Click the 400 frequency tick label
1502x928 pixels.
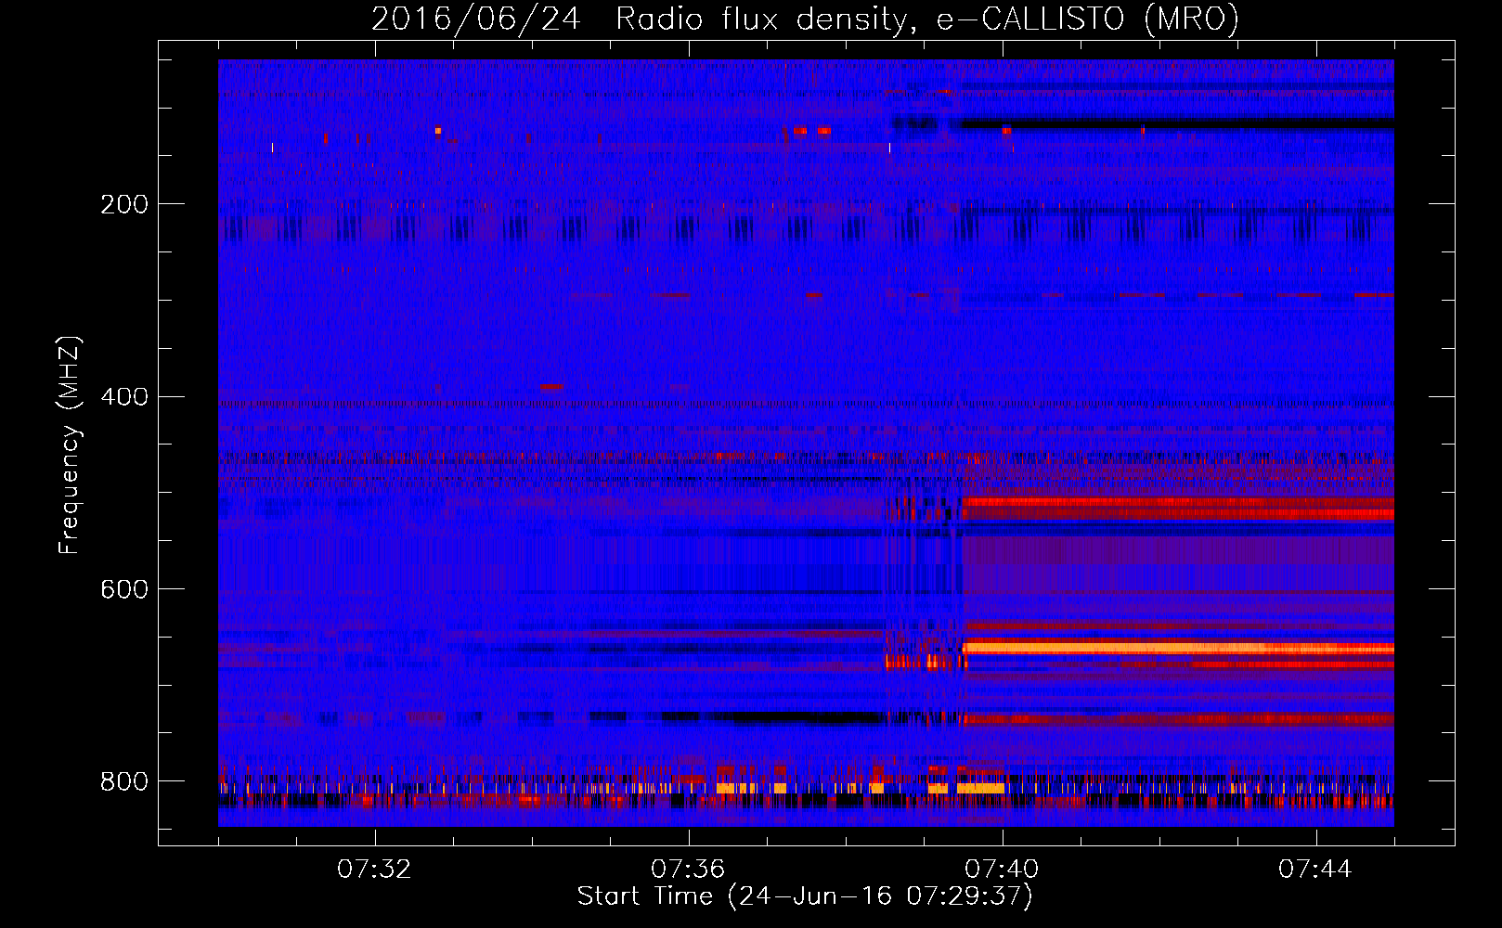123,397
